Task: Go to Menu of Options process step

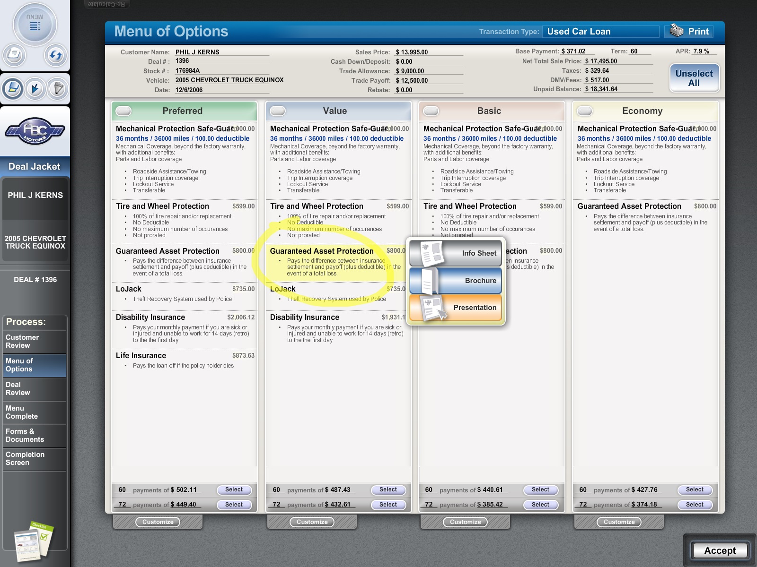Action: pos(35,365)
